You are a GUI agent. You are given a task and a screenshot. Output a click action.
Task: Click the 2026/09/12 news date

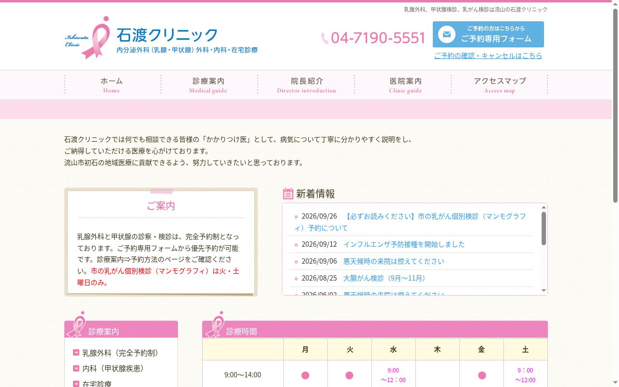point(319,244)
